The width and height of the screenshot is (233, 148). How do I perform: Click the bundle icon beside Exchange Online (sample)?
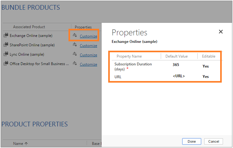pos(6,35)
